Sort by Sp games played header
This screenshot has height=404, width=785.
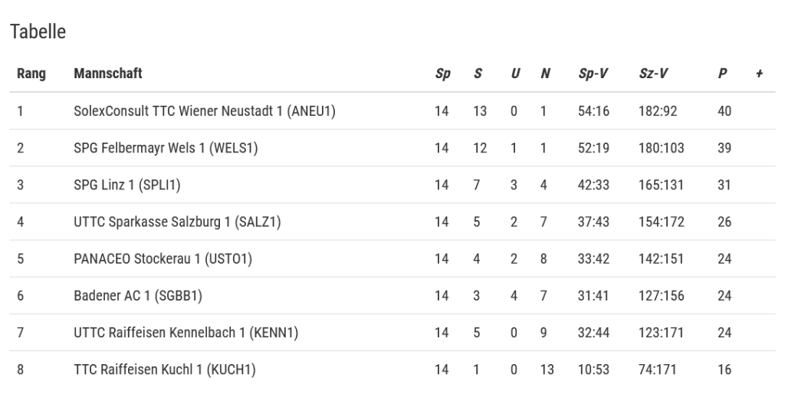(442, 74)
